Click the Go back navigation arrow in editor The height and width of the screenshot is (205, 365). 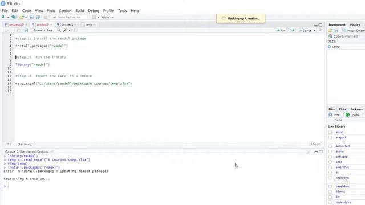(6, 30)
